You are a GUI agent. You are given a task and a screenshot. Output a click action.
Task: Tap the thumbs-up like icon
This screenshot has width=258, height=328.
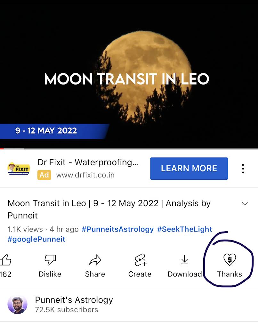tap(6, 260)
